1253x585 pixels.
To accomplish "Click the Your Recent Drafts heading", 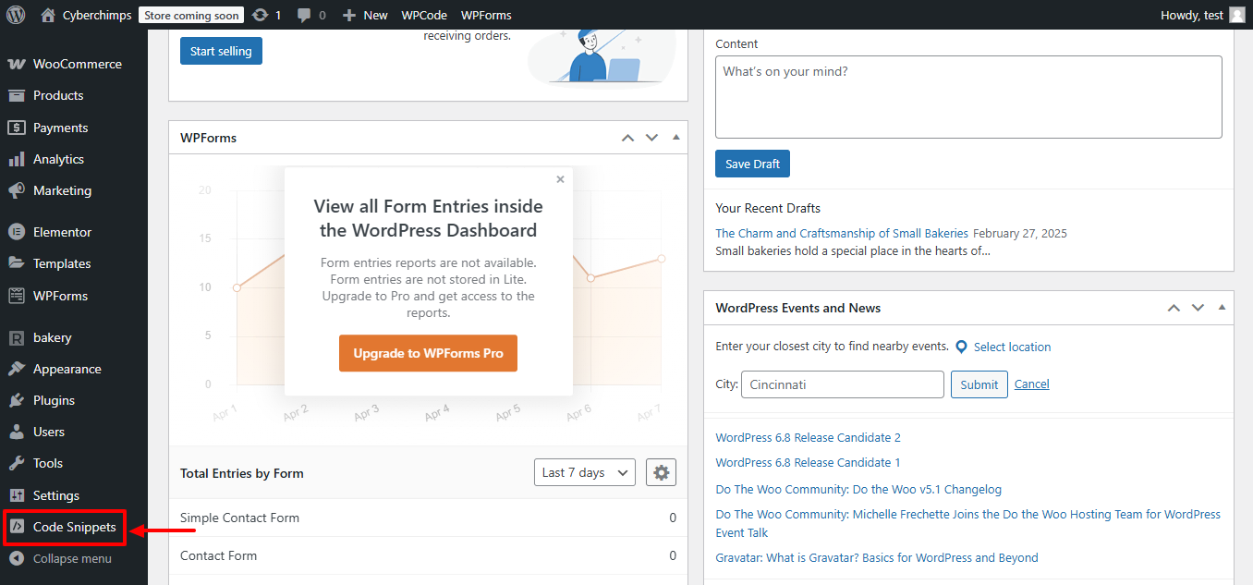I will (768, 208).
